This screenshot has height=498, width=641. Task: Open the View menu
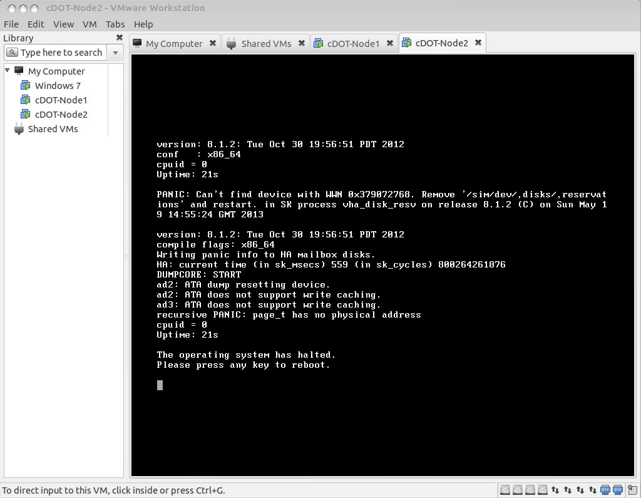pos(63,24)
